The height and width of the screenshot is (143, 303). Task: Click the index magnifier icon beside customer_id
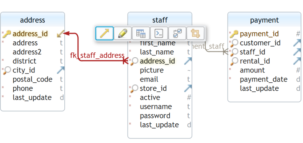pyautogui.click(x=234, y=43)
